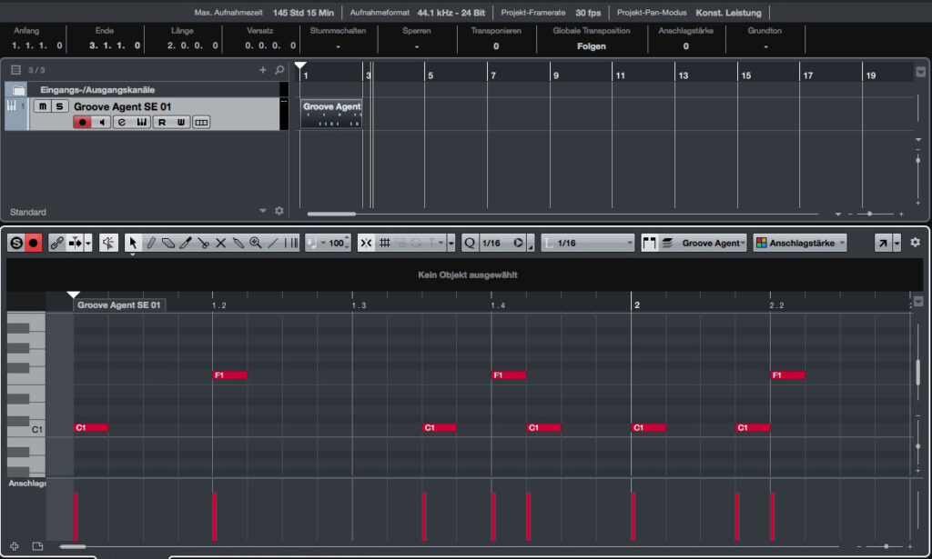This screenshot has height=559, width=932.
Task: Click the controller lane presets icon
Action: coord(37,546)
